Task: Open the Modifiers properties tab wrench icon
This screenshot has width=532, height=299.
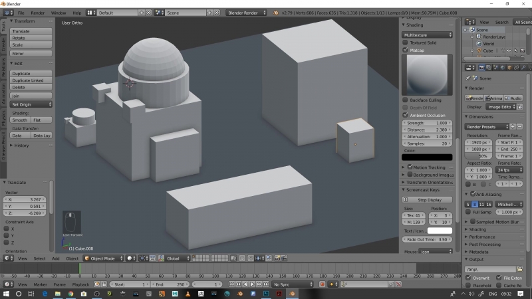Action: click(x=523, y=68)
